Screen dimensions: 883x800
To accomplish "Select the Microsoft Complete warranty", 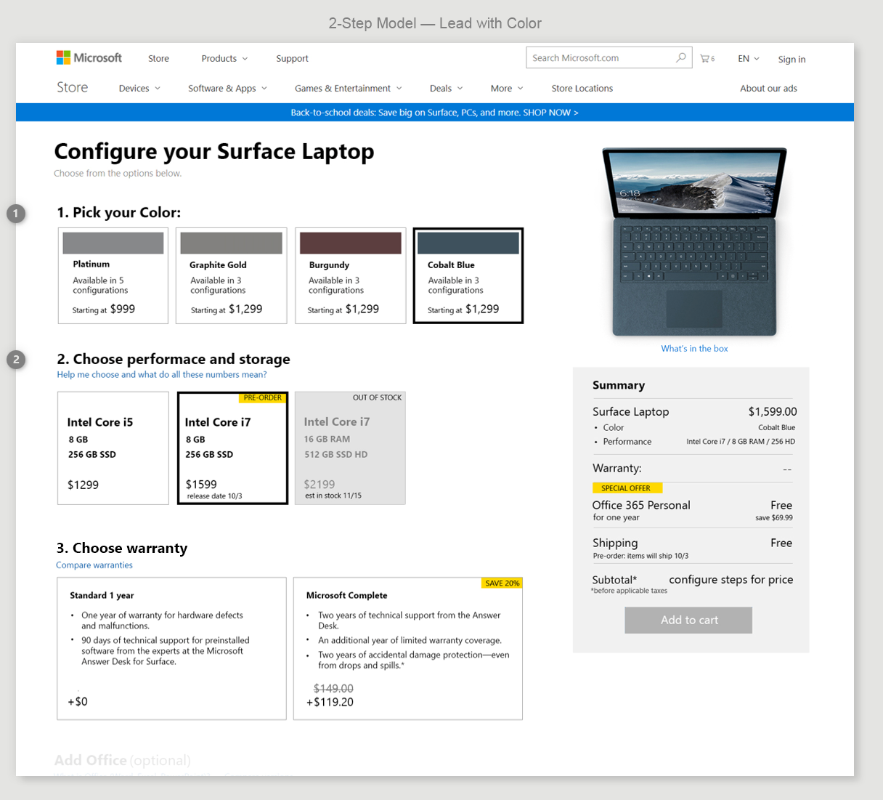I will [408, 649].
